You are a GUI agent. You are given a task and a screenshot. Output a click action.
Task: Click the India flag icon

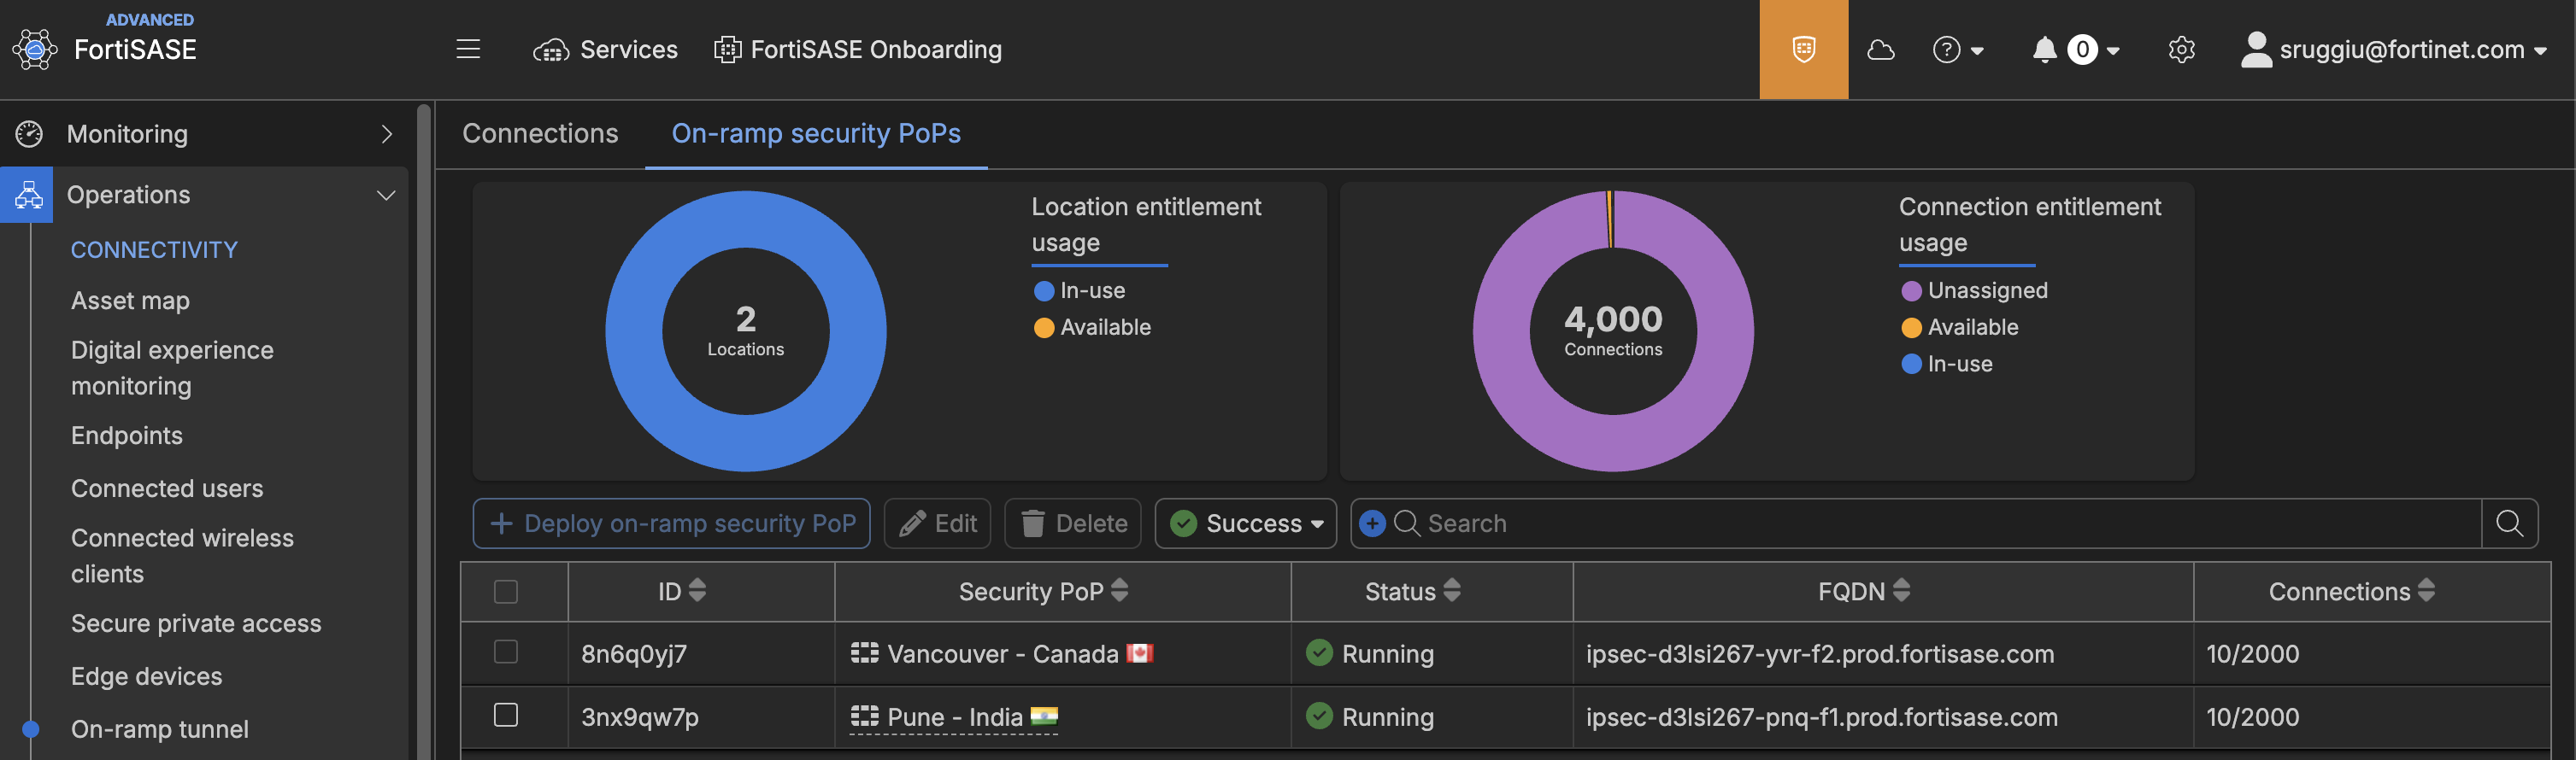[1044, 716]
